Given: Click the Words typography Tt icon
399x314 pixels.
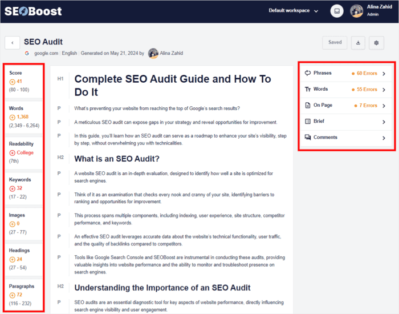Looking at the screenshot, I should [308, 89].
